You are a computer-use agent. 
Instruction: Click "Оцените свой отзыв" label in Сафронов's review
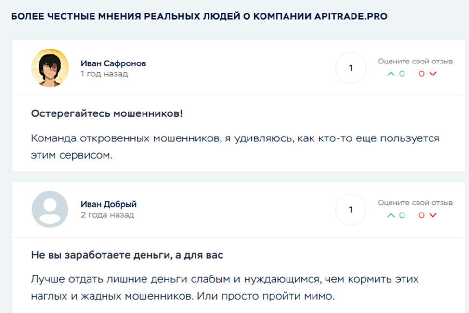[415, 62]
